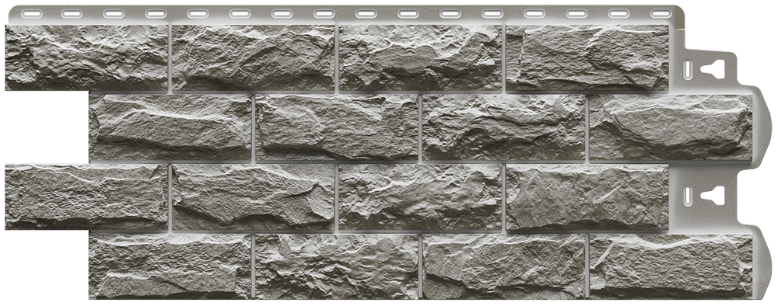The width and height of the screenshot is (778, 306).
Task: Click the third stone in the top row
Action: pyautogui.click(x=420, y=57)
